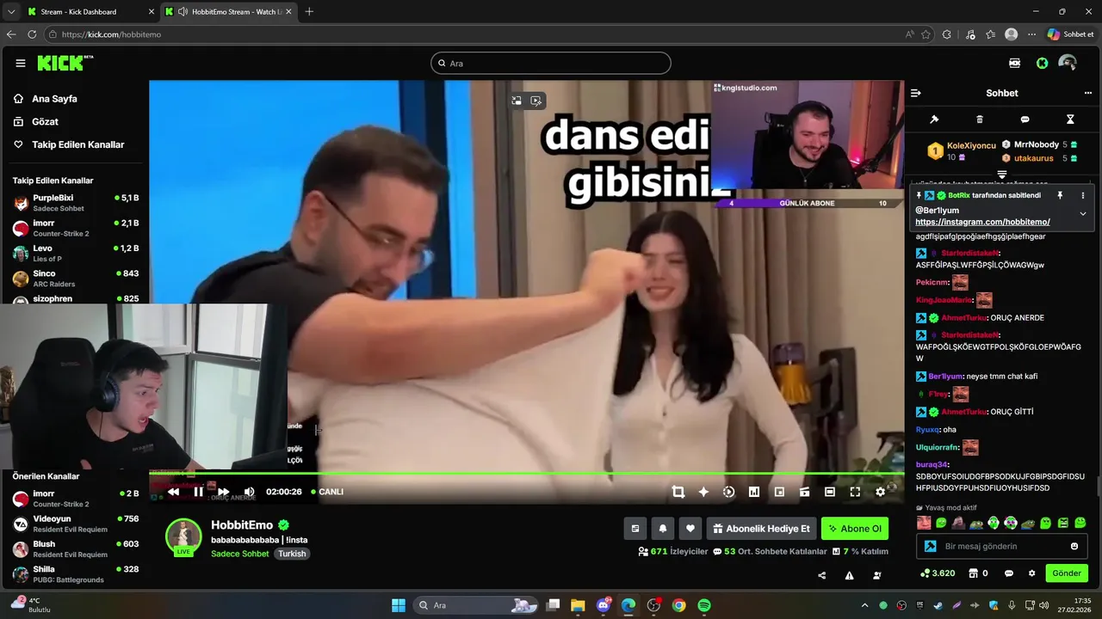Screen dimensions: 1102x619
Task: Click the speech bubble icon in chat toolbar
Action: tap(1025, 120)
